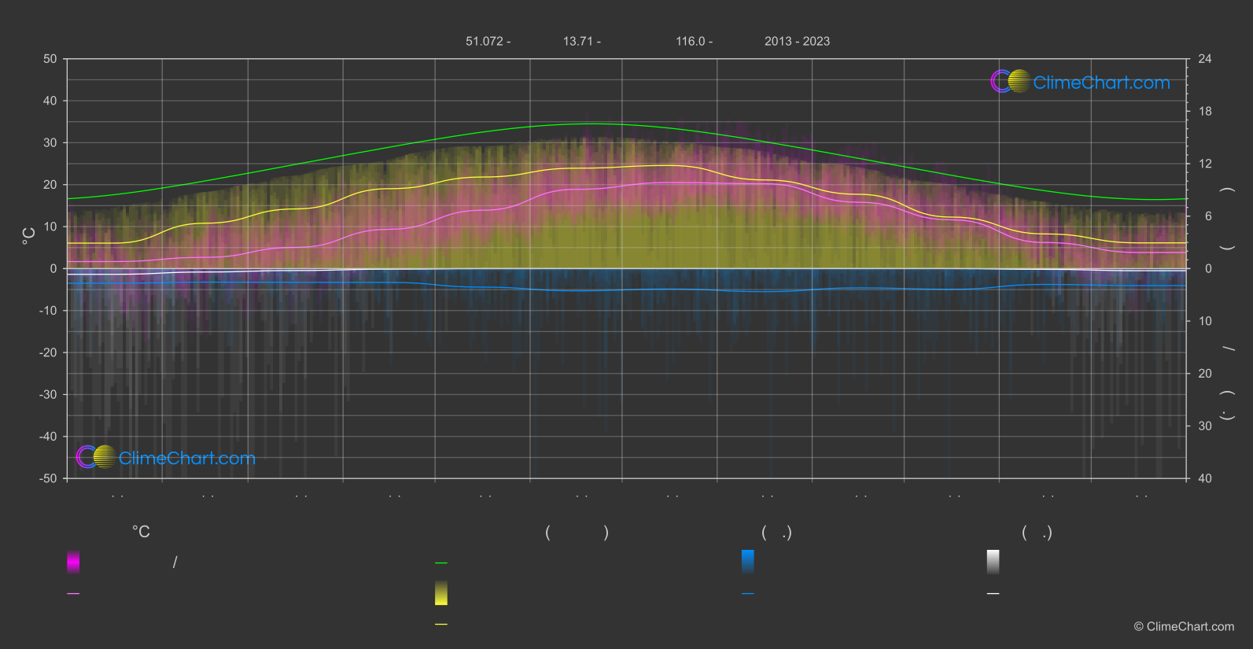The height and width of the screenshot is (649, 1253).
Task: Click the white line legend marker
Action: point(993,594)
